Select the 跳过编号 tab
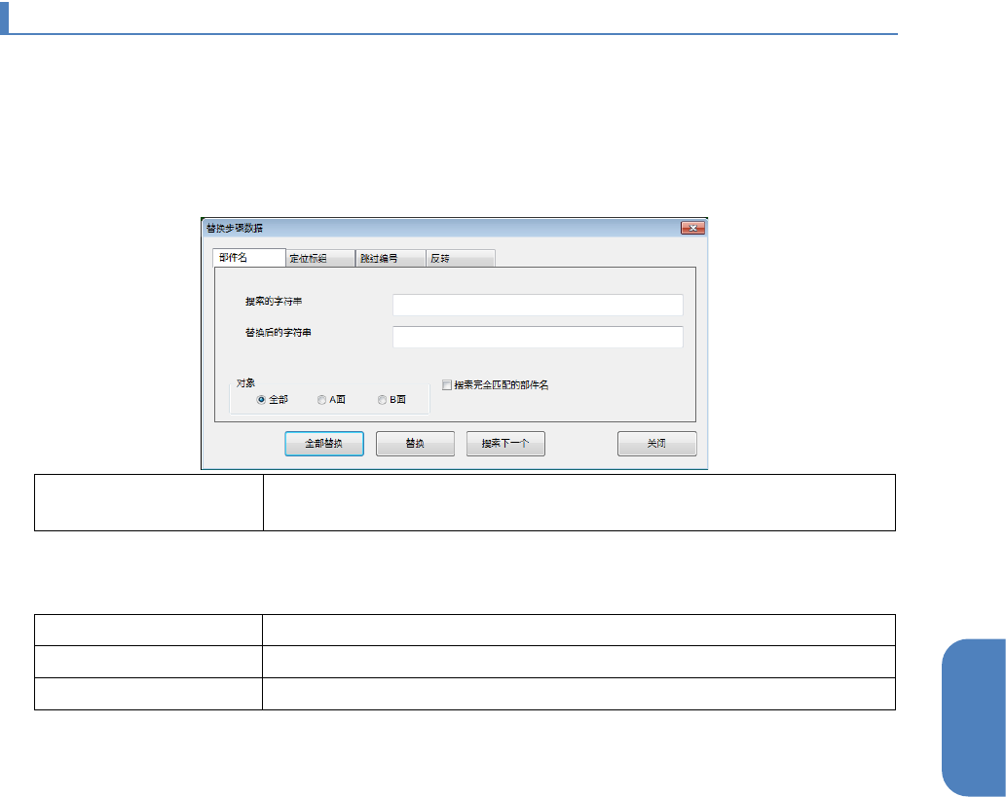Screen dimensions: 1006x797 (391, 259)
